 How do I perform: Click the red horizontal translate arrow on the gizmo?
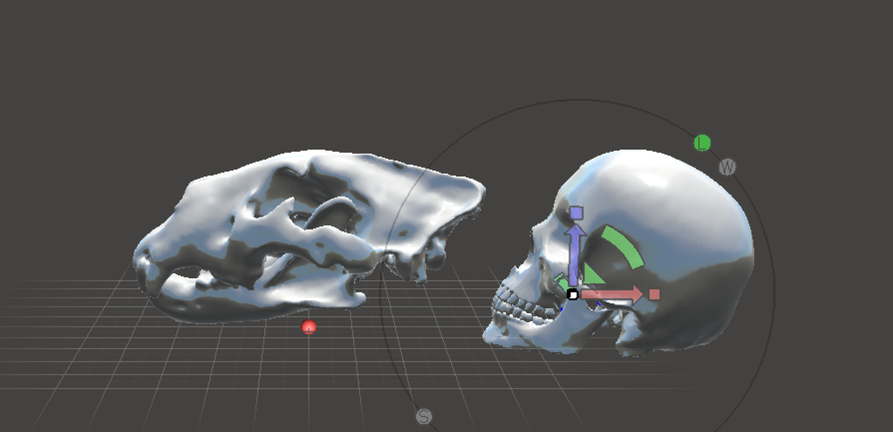pyautogui.click(x=611, y=295)
